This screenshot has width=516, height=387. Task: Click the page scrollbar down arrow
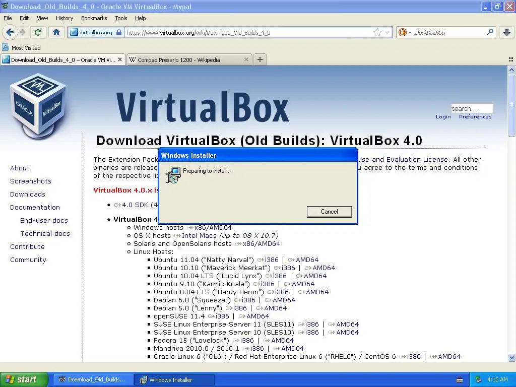click(511, 357)
